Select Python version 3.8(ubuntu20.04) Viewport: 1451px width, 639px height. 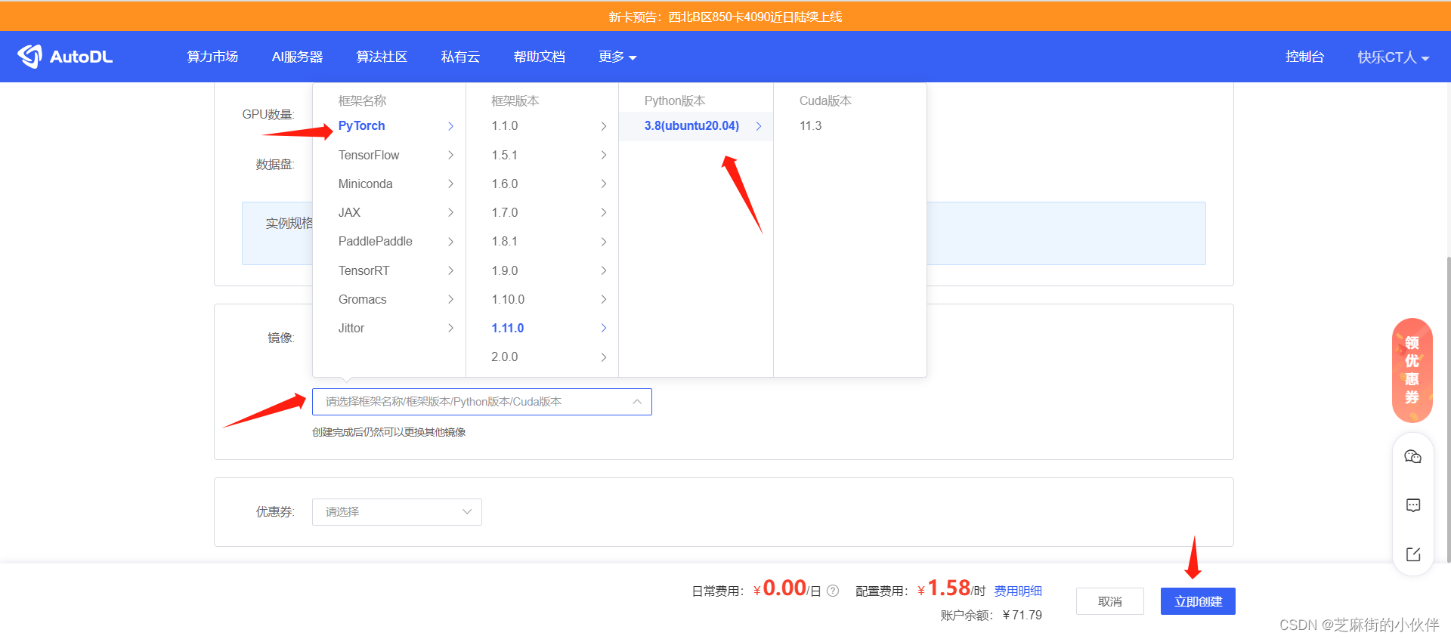(x=696, y=126)
